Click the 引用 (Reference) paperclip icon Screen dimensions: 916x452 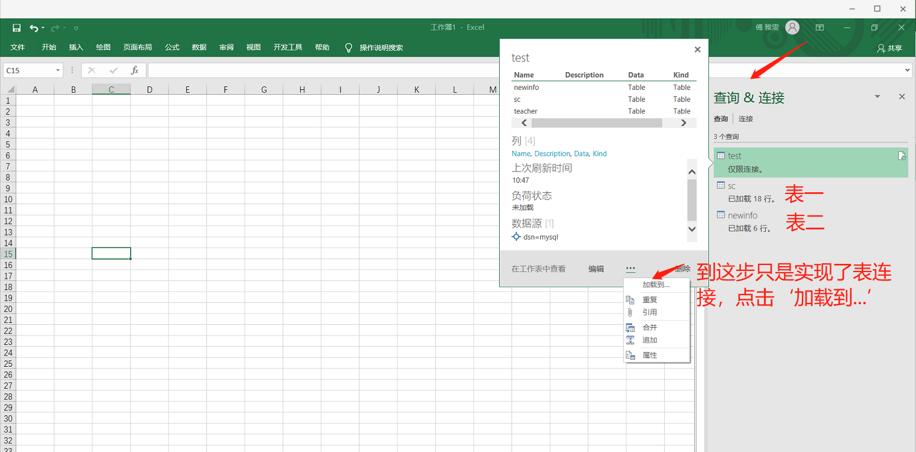click(630, 312)
